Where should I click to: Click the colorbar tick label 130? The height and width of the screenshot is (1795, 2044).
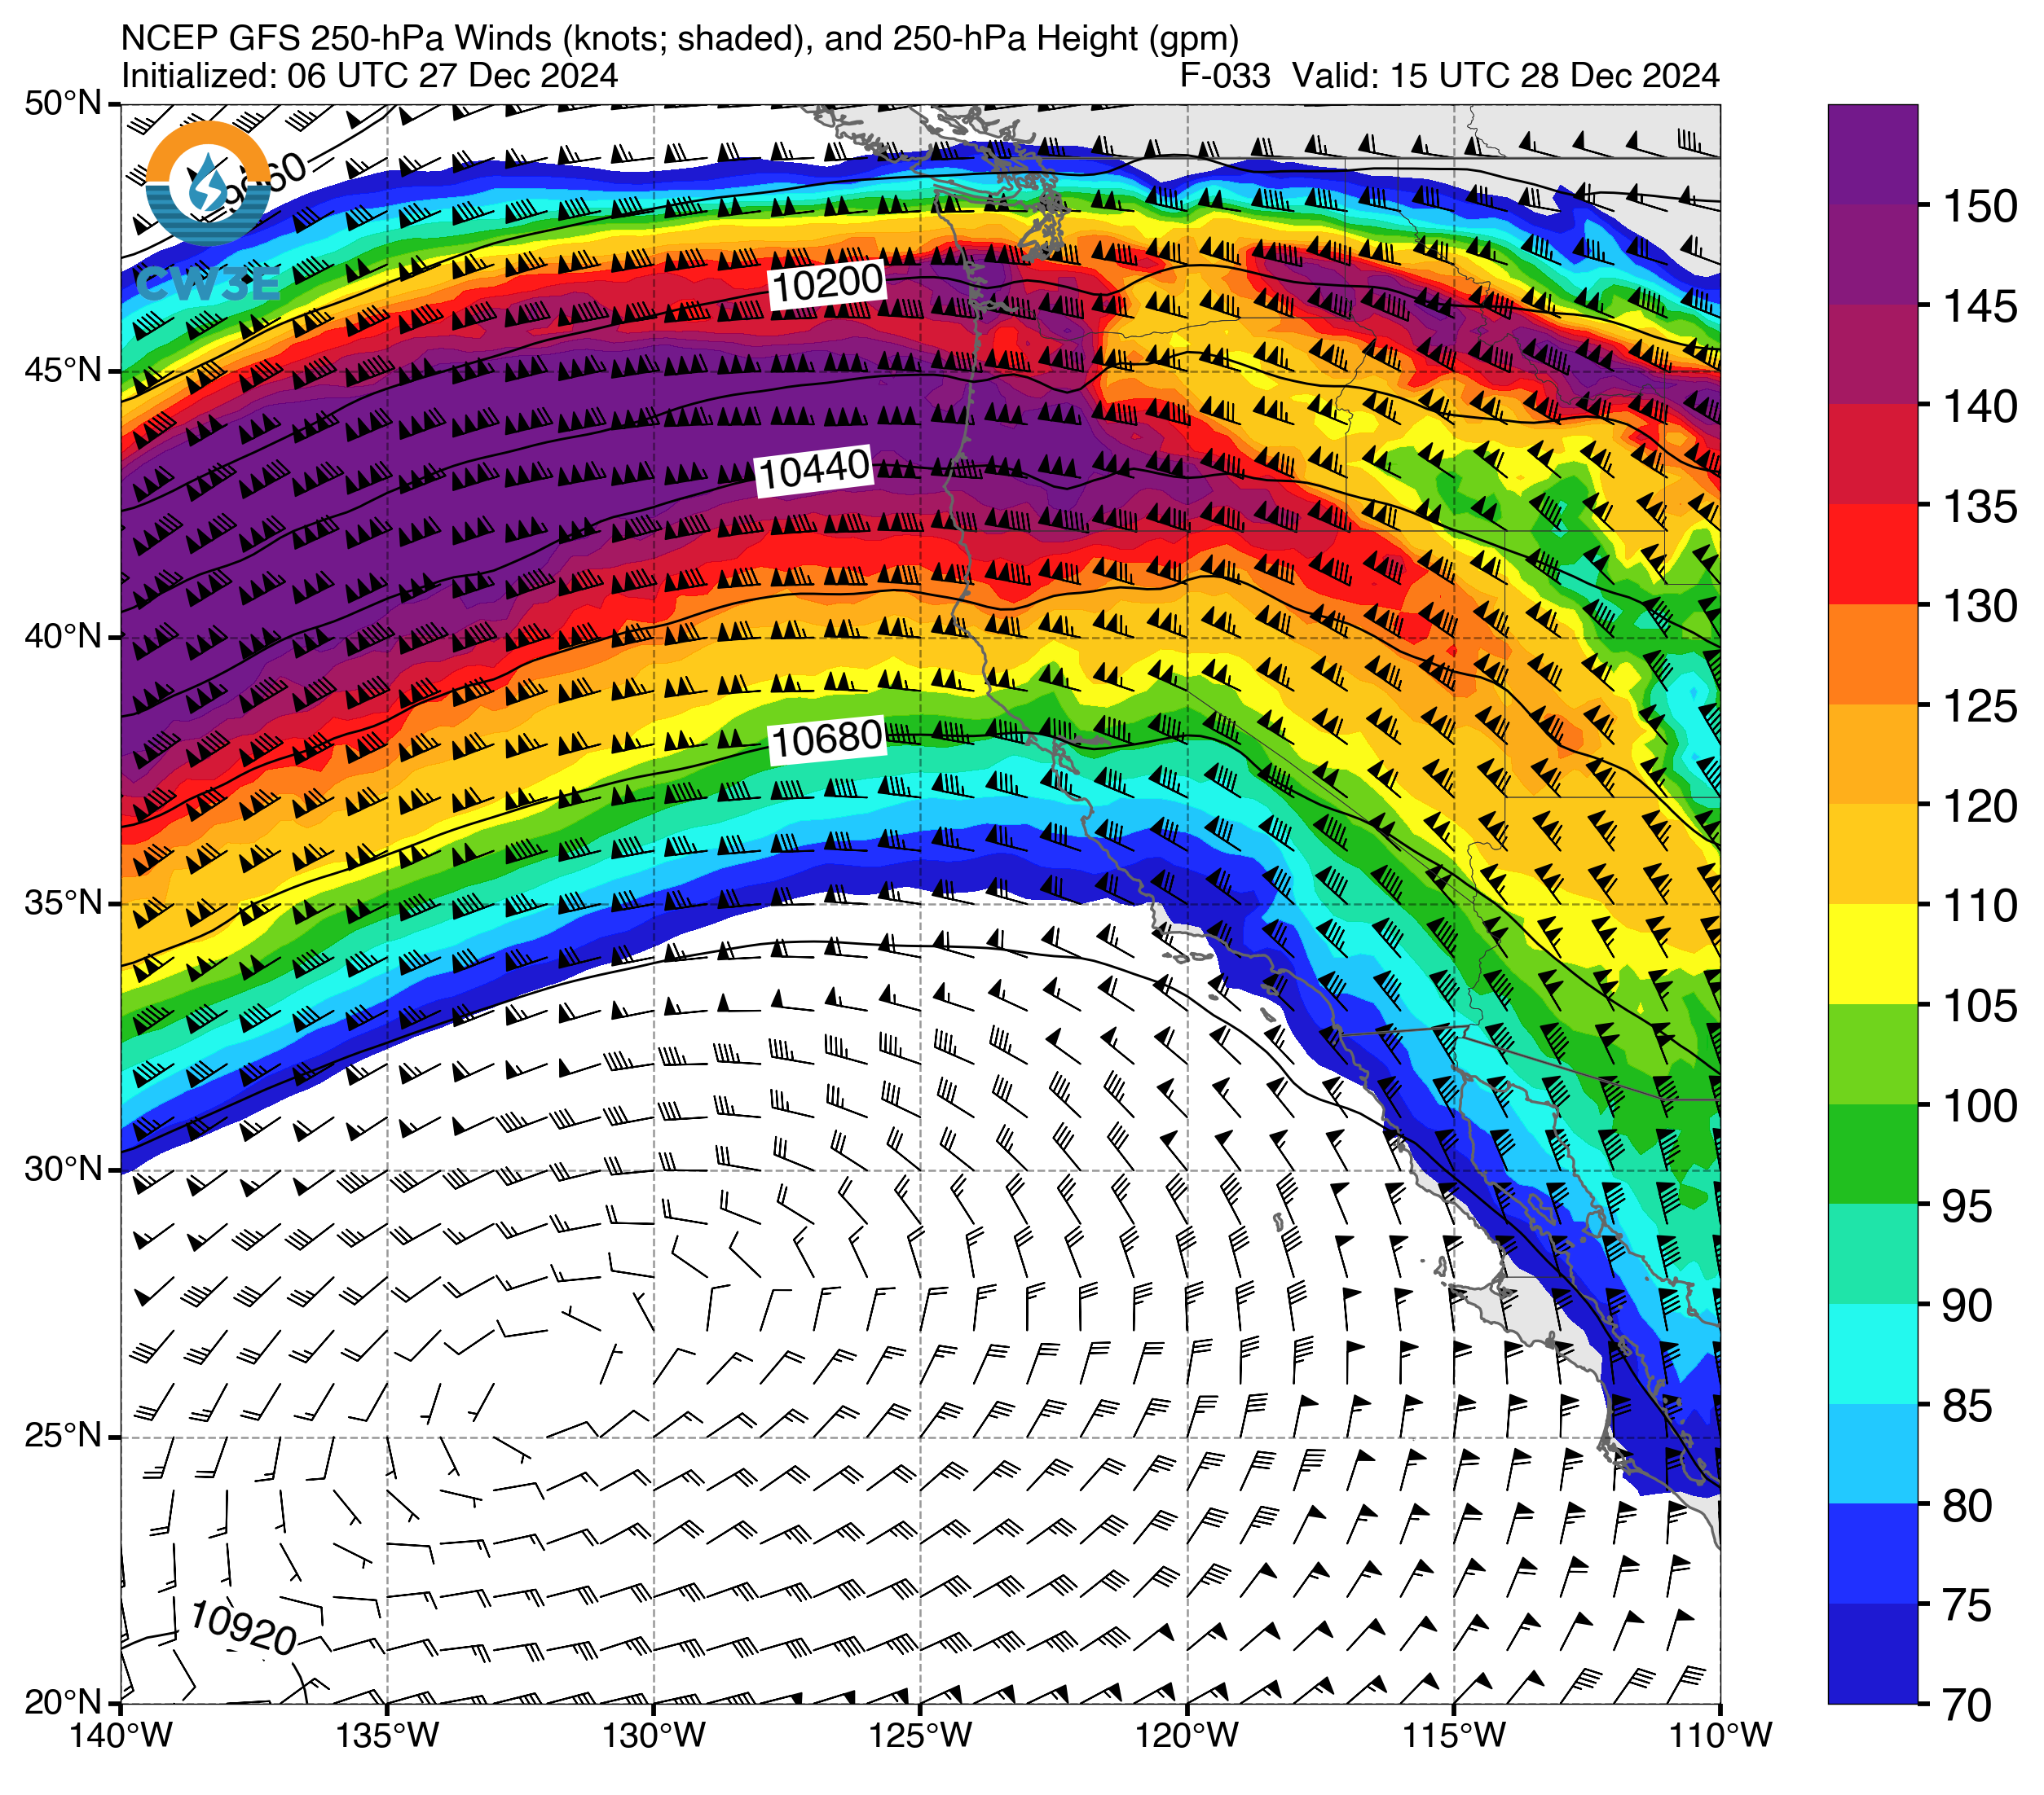pyautogui.click(x=1980, y=607)
